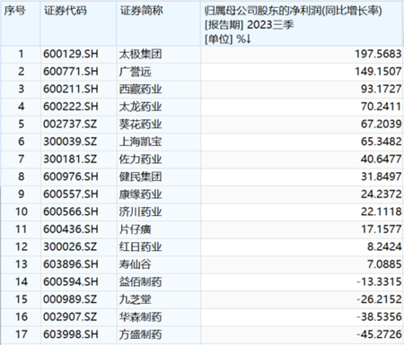The height and width of the screenshot is (345, 404).
Task: Select the value 197.5683
Action: tap(378, 54)
